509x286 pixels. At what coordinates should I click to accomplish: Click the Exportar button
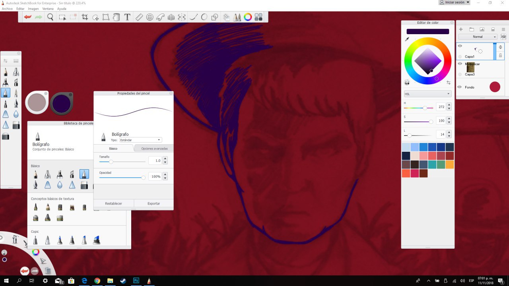point(153,203)
